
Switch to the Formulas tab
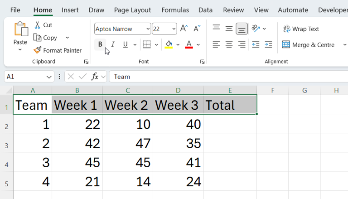pyautogui.click(x=175, y=10)
